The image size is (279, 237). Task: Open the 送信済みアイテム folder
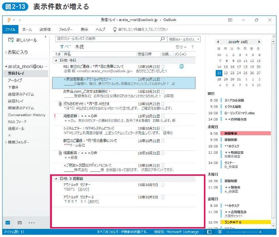pyautogui.click(x=21, y=94)
